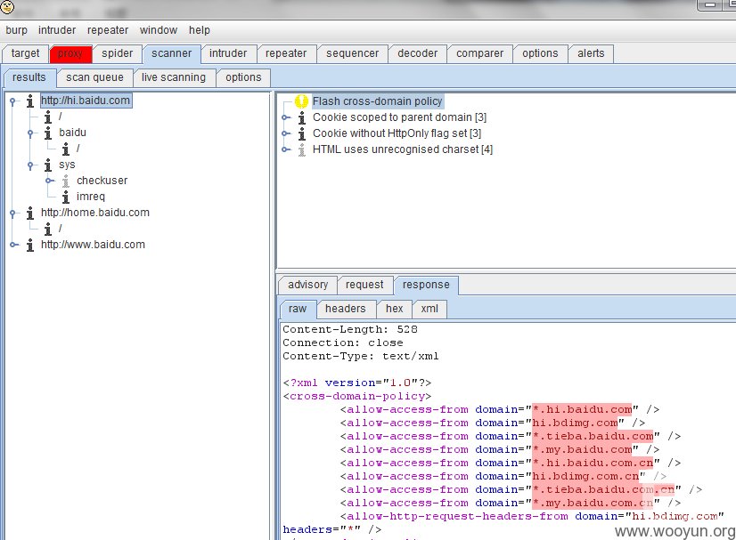The width and height of the screenshot is (736, 540).
Task: Open the window menu
Action: click(159, 30)
